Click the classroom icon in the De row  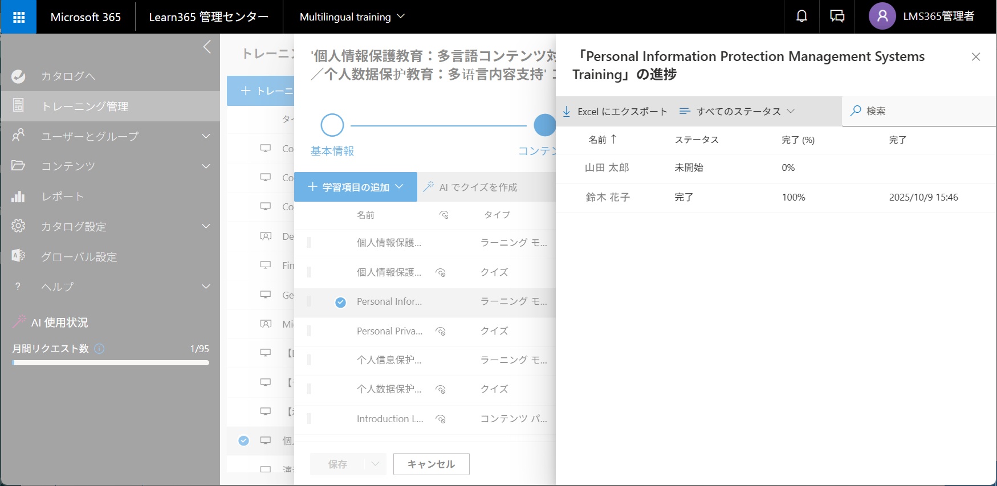[x=266, y=236]
